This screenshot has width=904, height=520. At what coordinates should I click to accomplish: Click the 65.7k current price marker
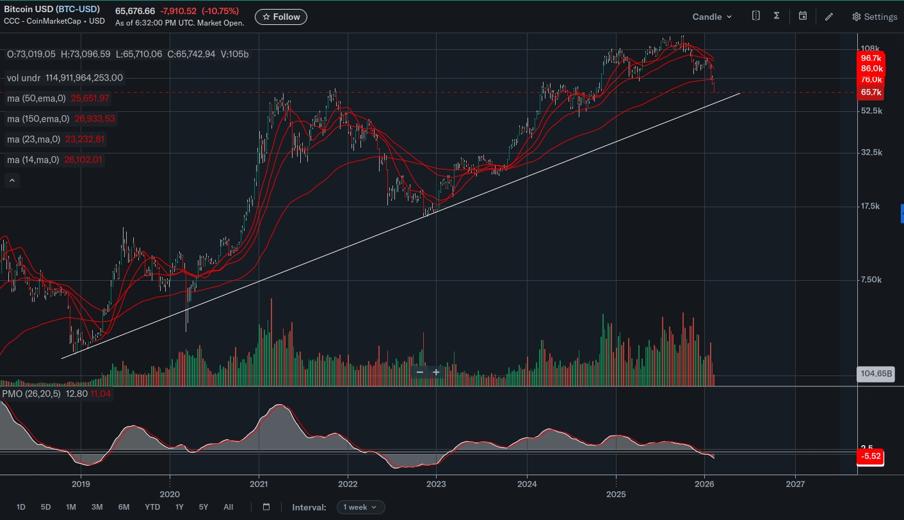(871, 93)
